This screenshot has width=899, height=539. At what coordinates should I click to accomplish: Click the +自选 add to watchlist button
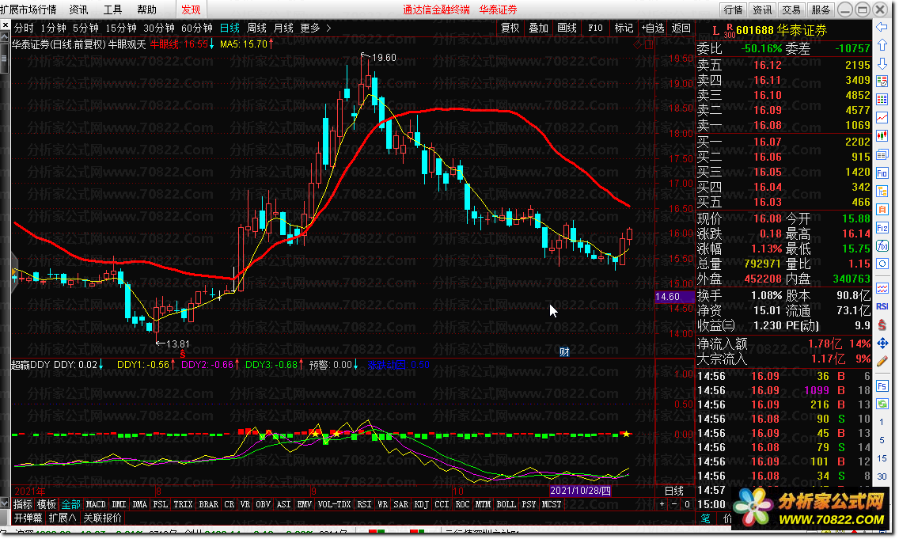pyautogui.click(x=653, y=28)
